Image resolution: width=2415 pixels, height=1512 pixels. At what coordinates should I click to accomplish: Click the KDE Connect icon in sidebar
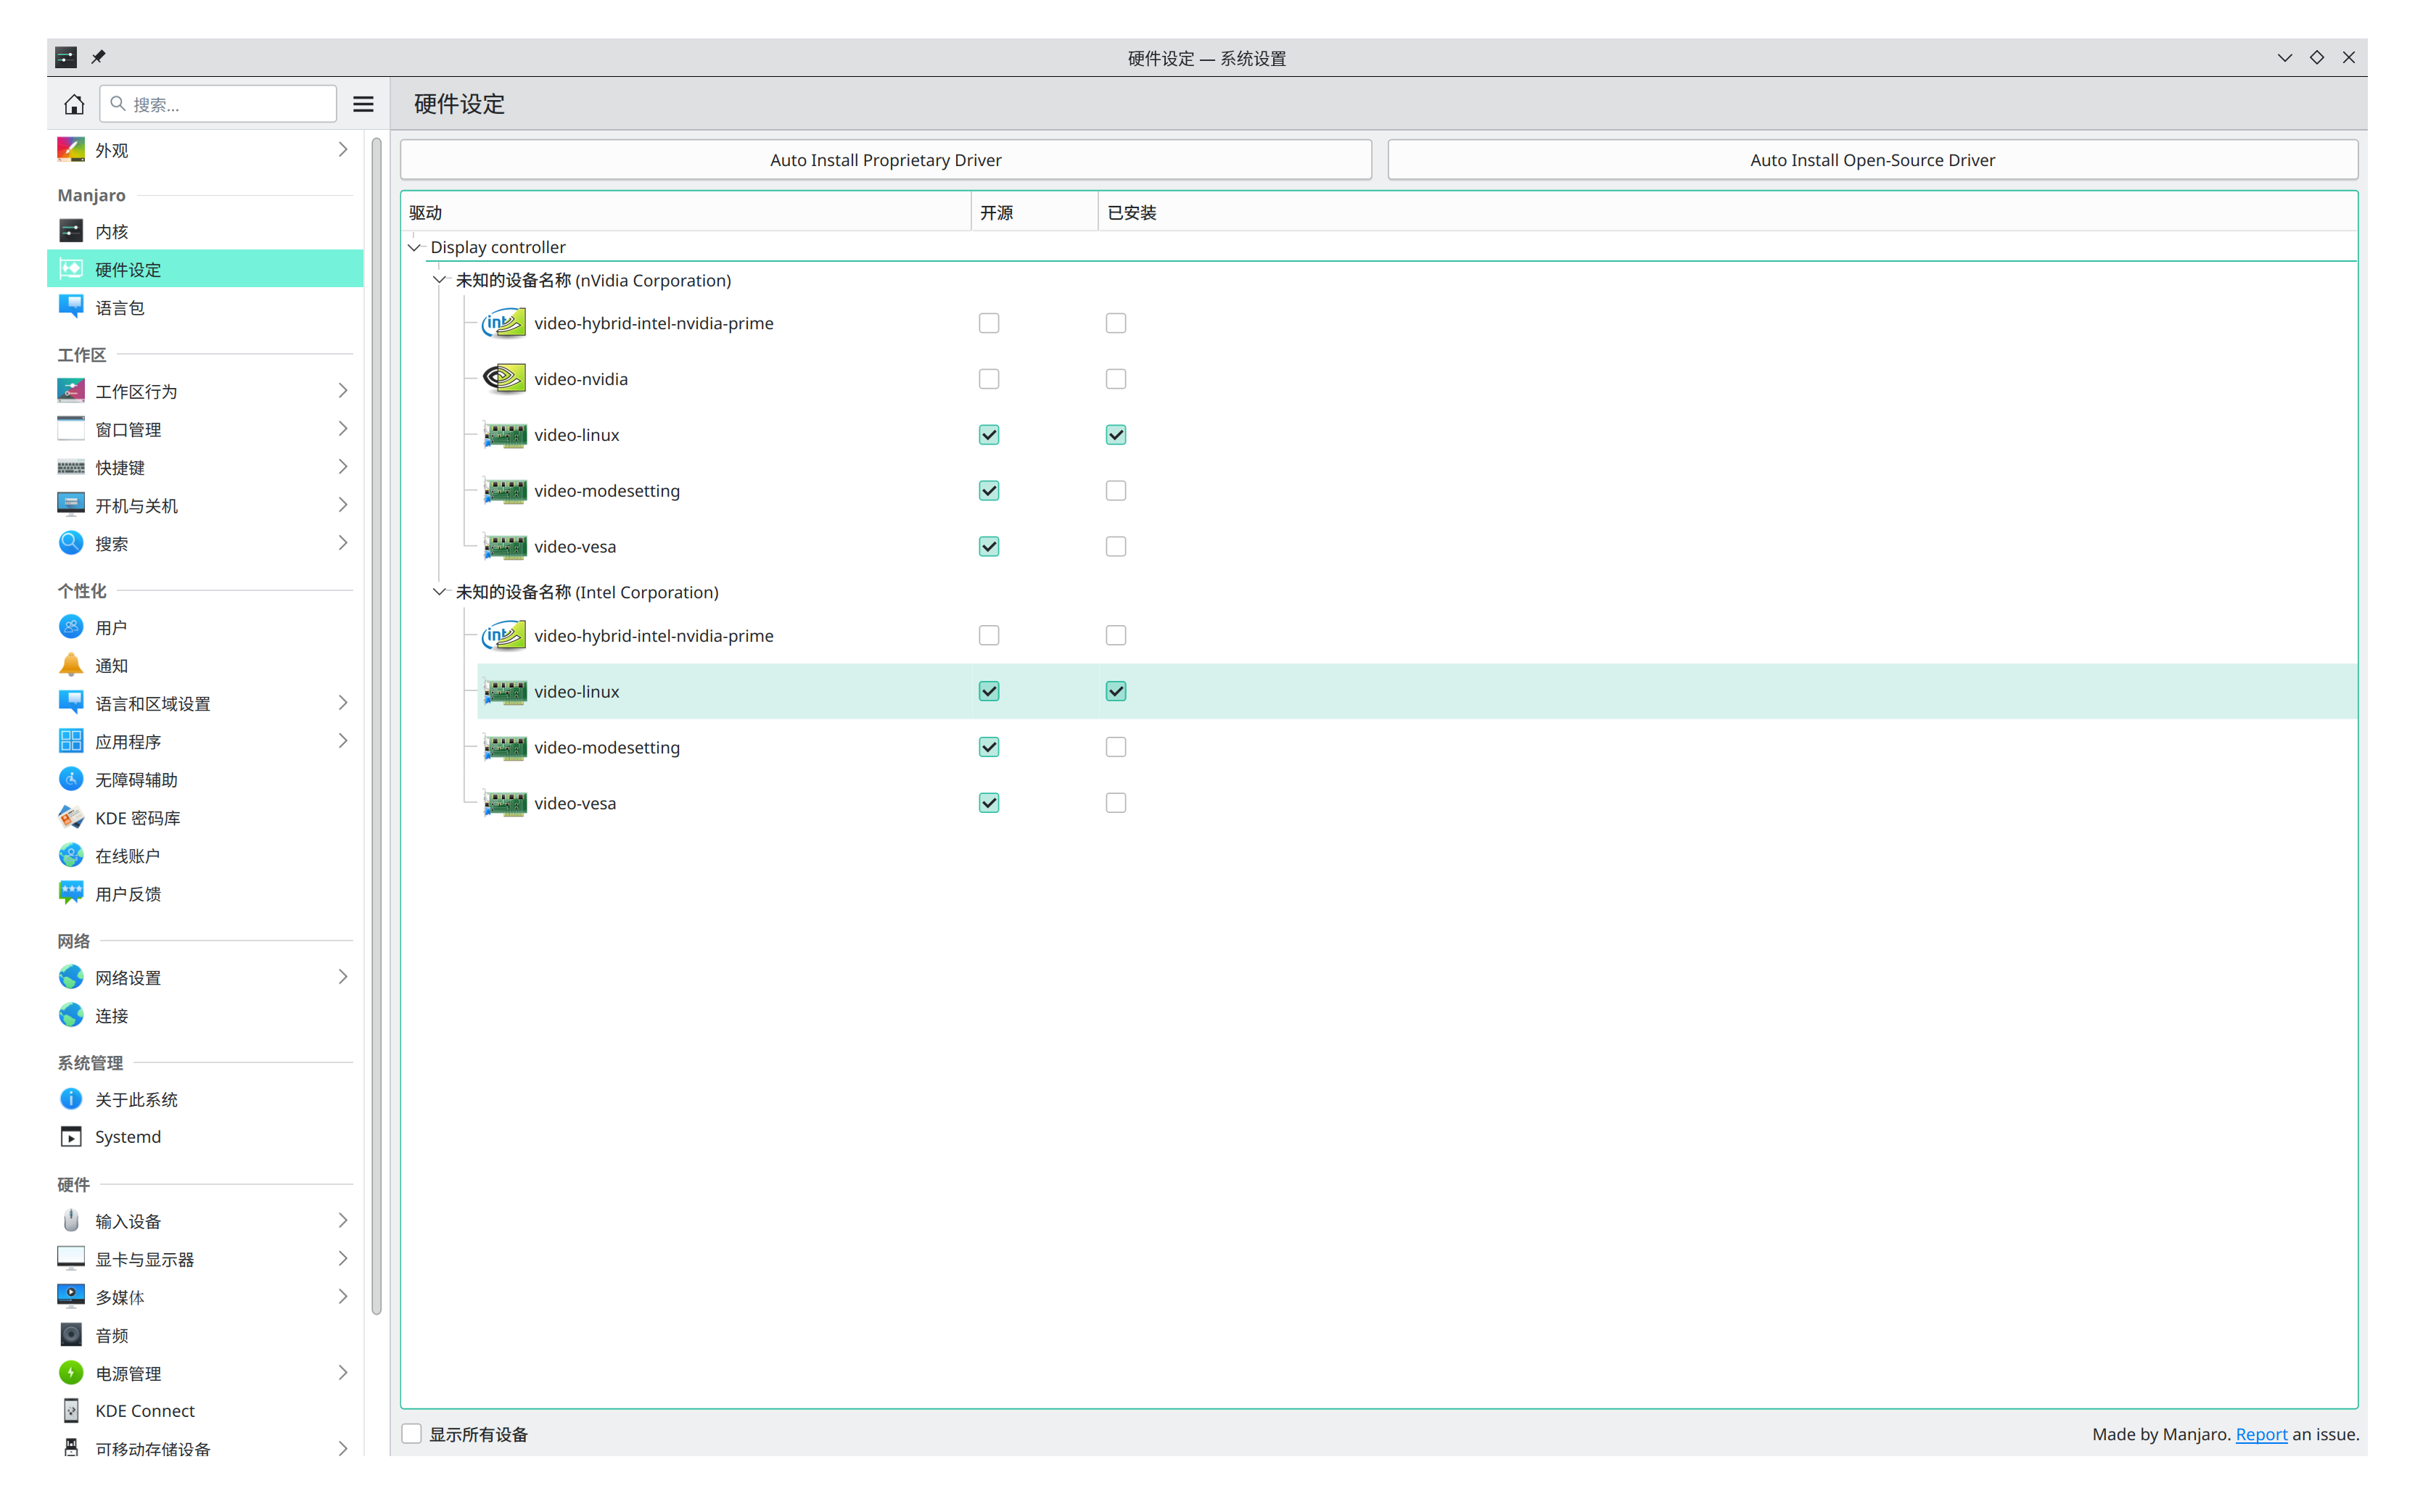pyautogui.click(x=71, y=1410)
